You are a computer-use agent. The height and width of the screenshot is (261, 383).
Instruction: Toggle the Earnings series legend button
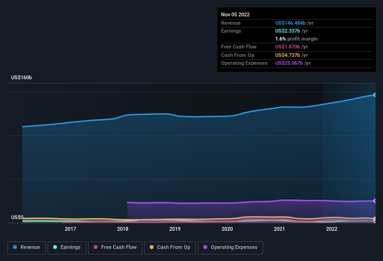click(x=67, y=247)
